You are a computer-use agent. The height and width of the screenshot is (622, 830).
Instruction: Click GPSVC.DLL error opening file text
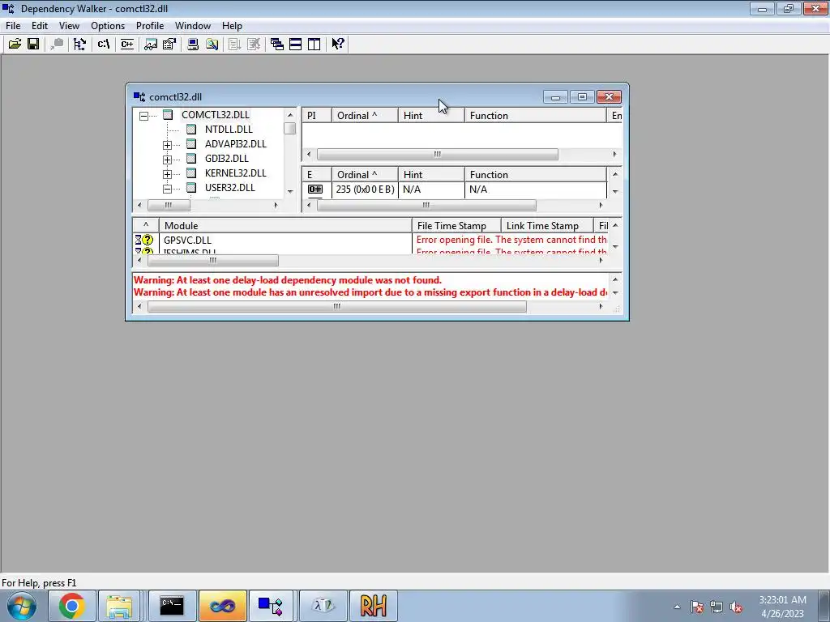[511, 240]
